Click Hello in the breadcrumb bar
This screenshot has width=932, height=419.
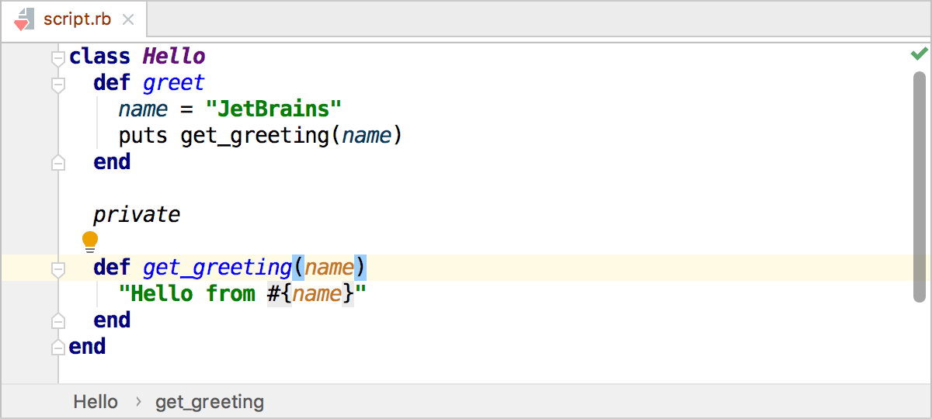(96, 402)
